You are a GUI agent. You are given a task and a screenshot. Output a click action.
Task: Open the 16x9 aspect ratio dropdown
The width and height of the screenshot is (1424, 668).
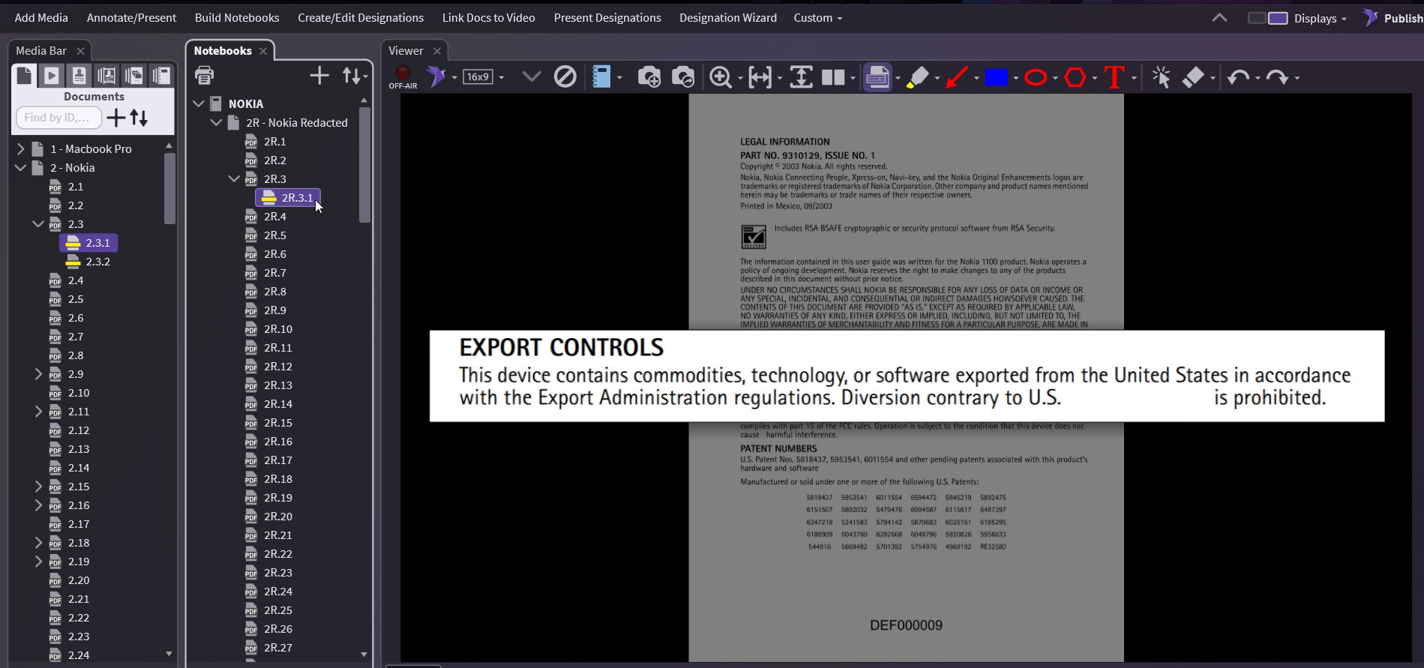(x=484, y=76)
